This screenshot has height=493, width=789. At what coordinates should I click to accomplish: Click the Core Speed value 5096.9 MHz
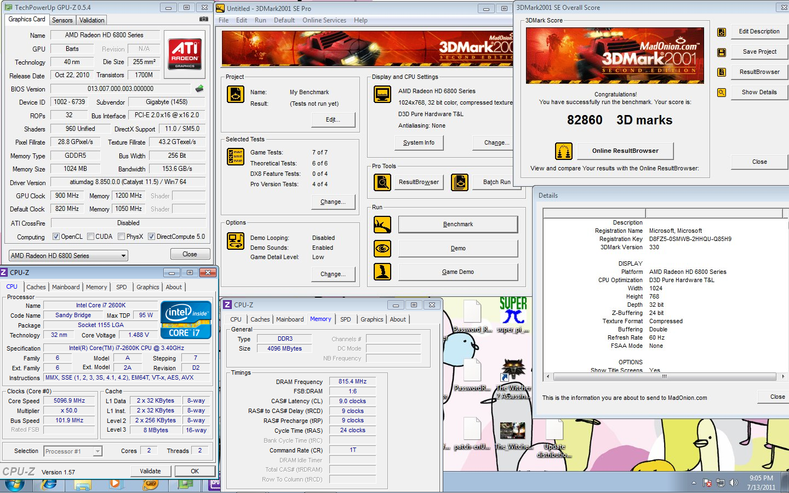point(70,401)
